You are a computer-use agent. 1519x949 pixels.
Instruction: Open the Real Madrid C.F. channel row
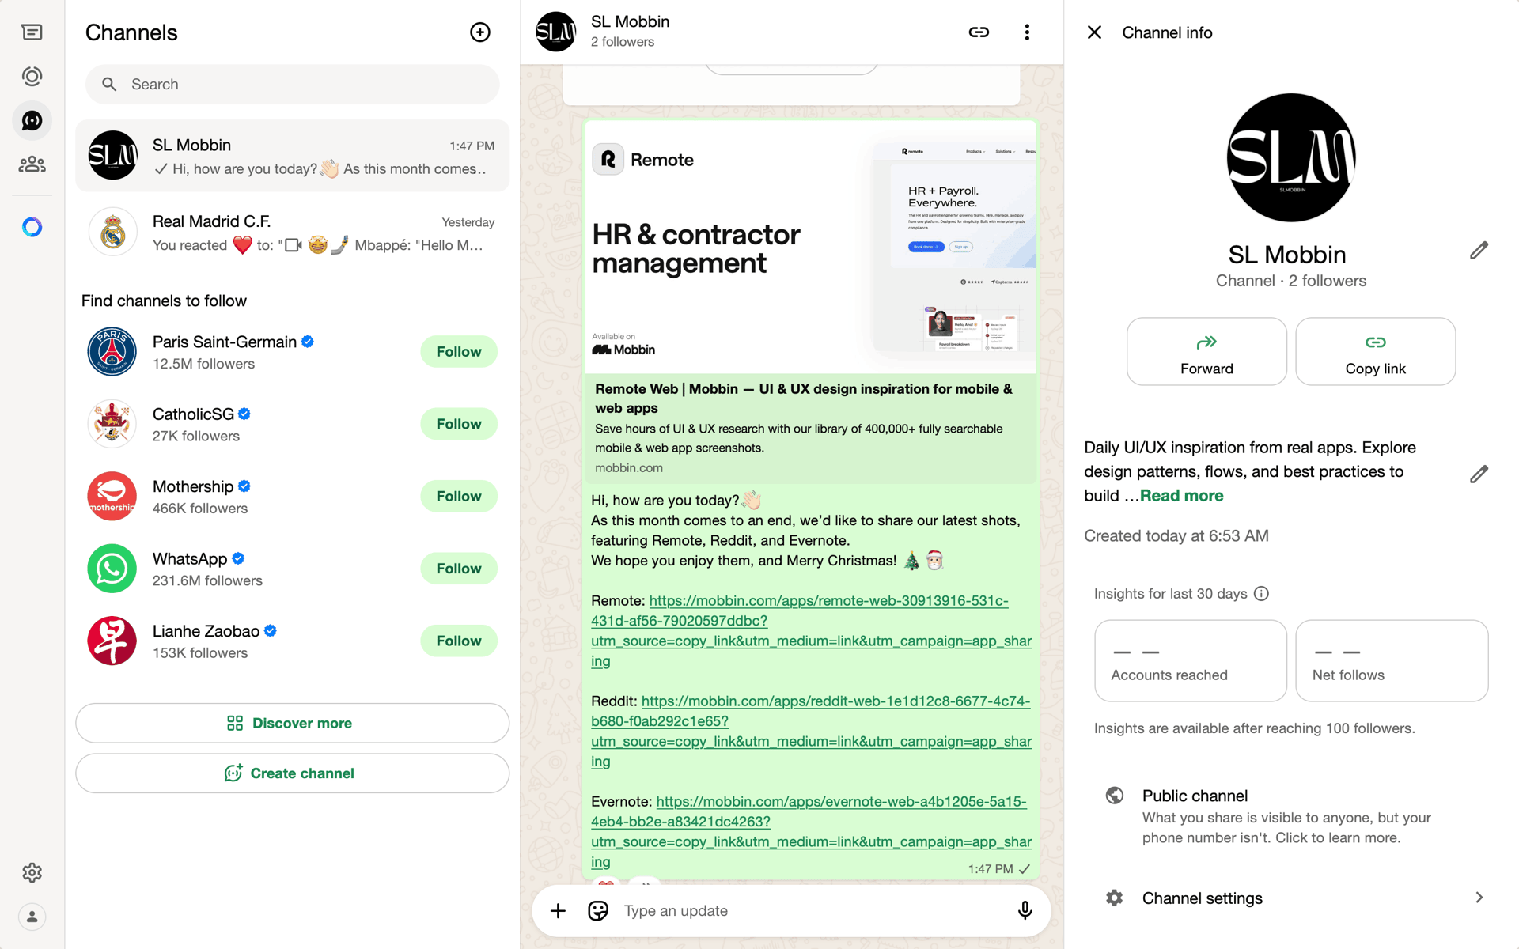coord(292,233)
